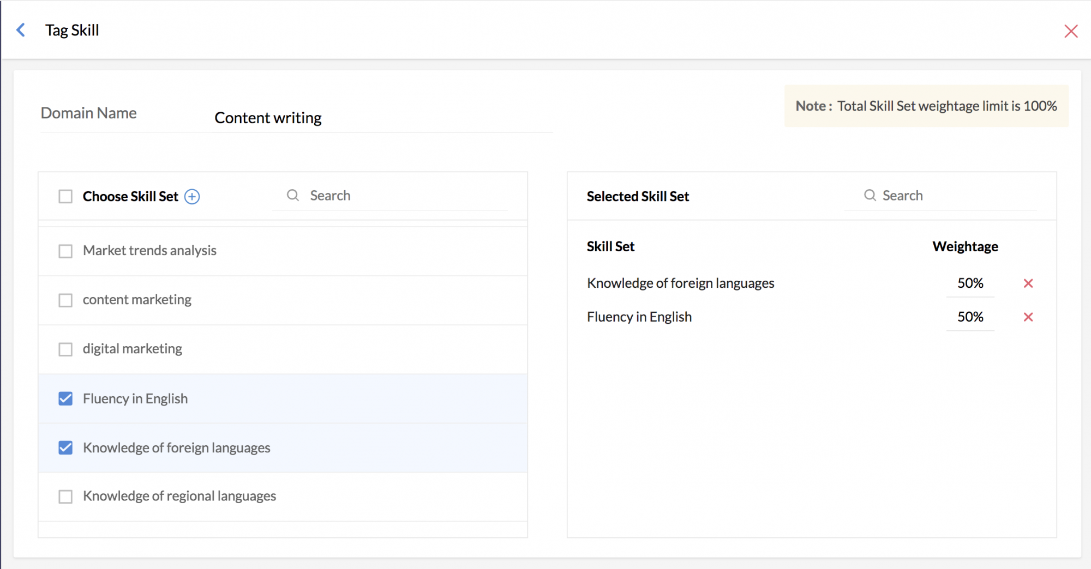Focus the Selected Skill Set search field
The width and height of the screenshot is (1091, 569).
tap(940, 196)
